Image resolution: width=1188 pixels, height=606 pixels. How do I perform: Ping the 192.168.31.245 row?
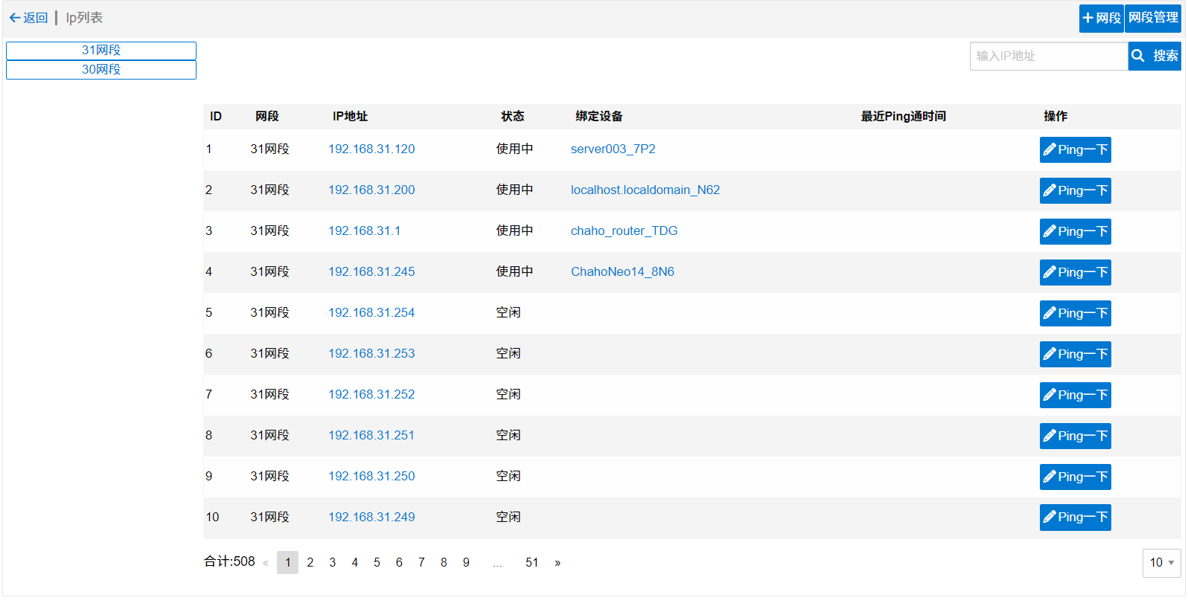click(1075, 272)
